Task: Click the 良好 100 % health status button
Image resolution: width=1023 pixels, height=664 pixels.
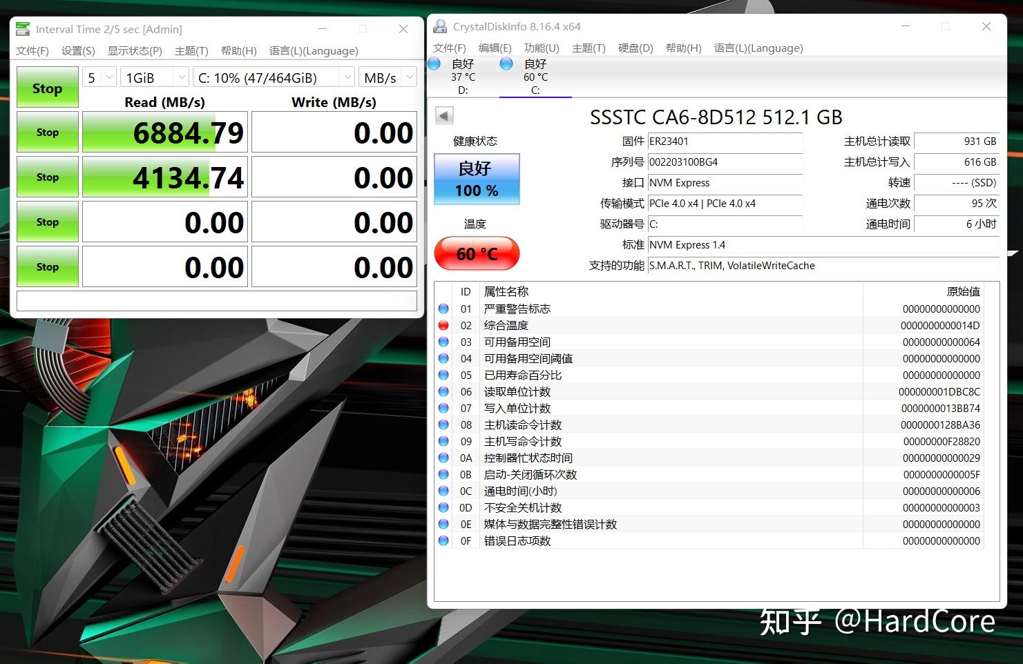Action: [477, 179]
